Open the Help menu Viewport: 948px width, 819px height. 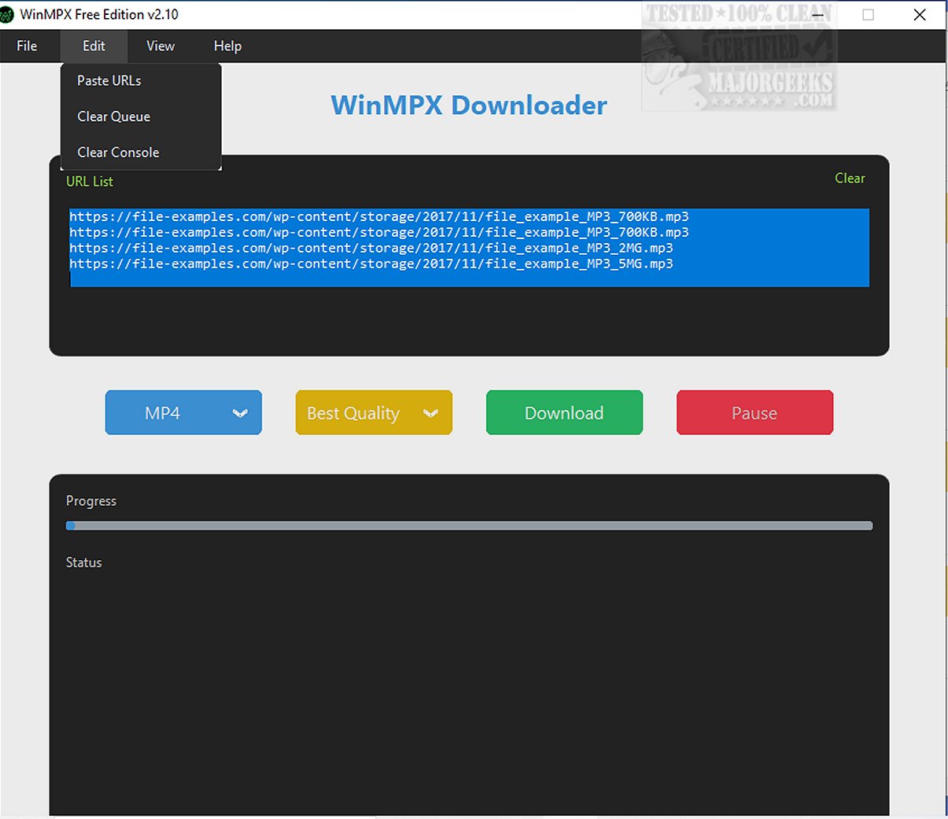click(227, 46)
